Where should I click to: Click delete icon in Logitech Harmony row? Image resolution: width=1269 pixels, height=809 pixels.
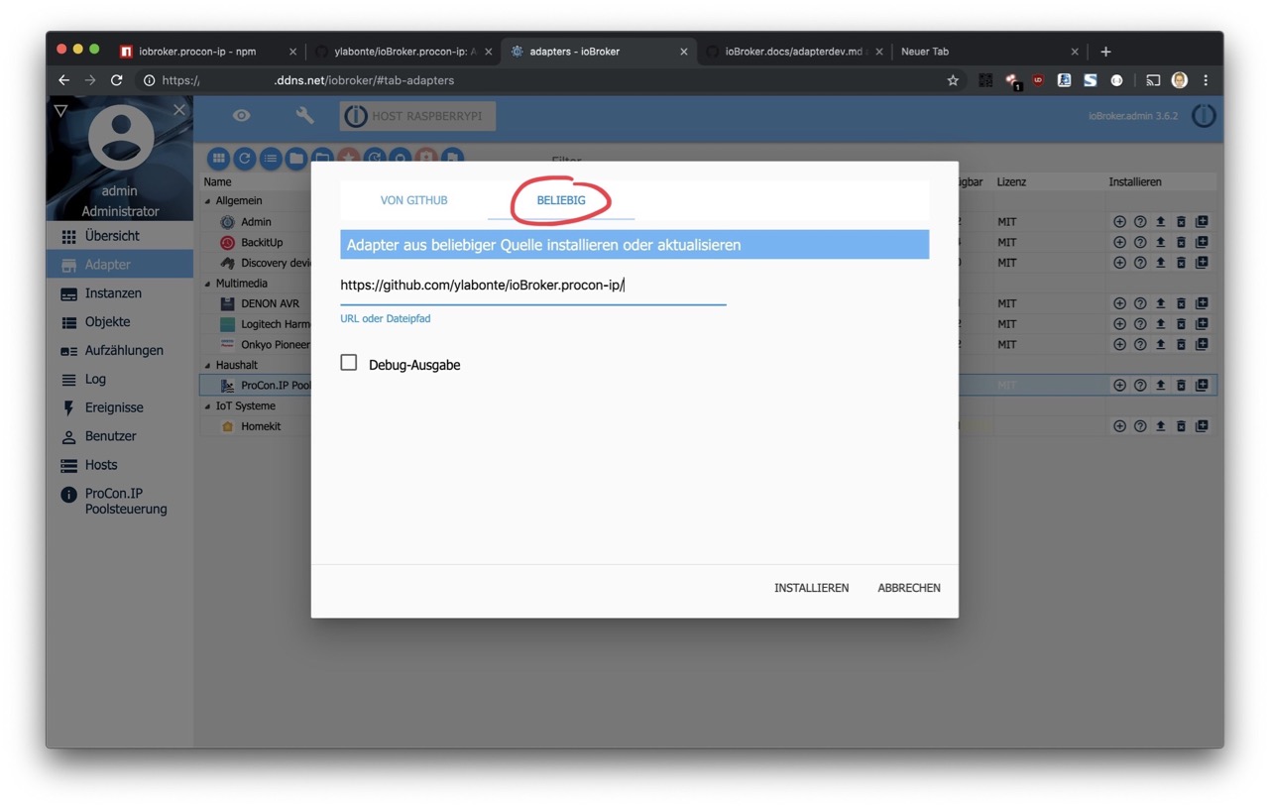click(x=1181, y=324)
